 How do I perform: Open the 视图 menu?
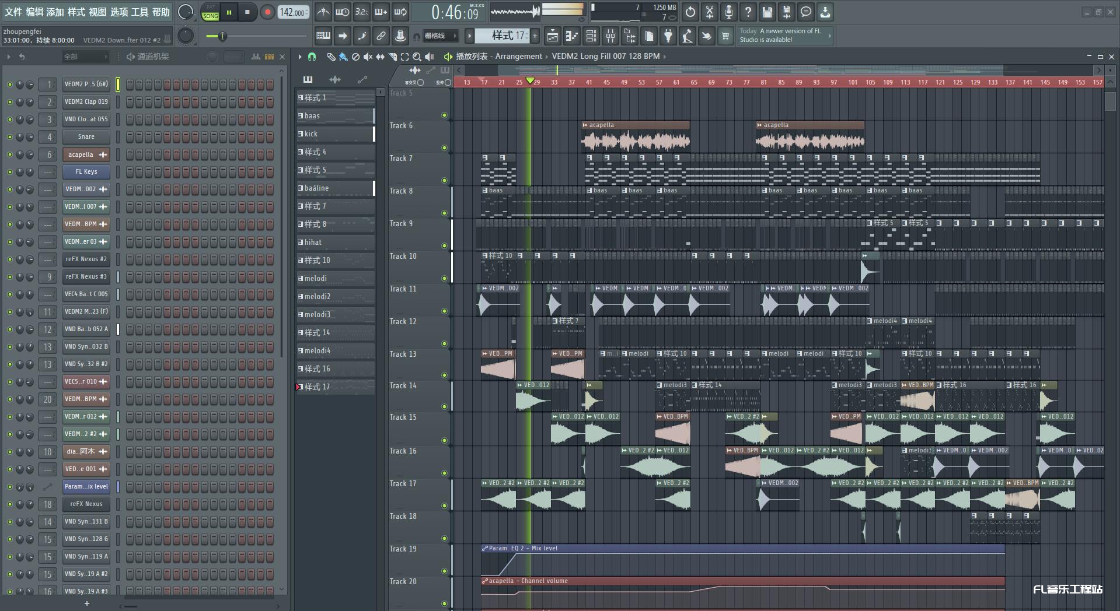coord(97,12)
